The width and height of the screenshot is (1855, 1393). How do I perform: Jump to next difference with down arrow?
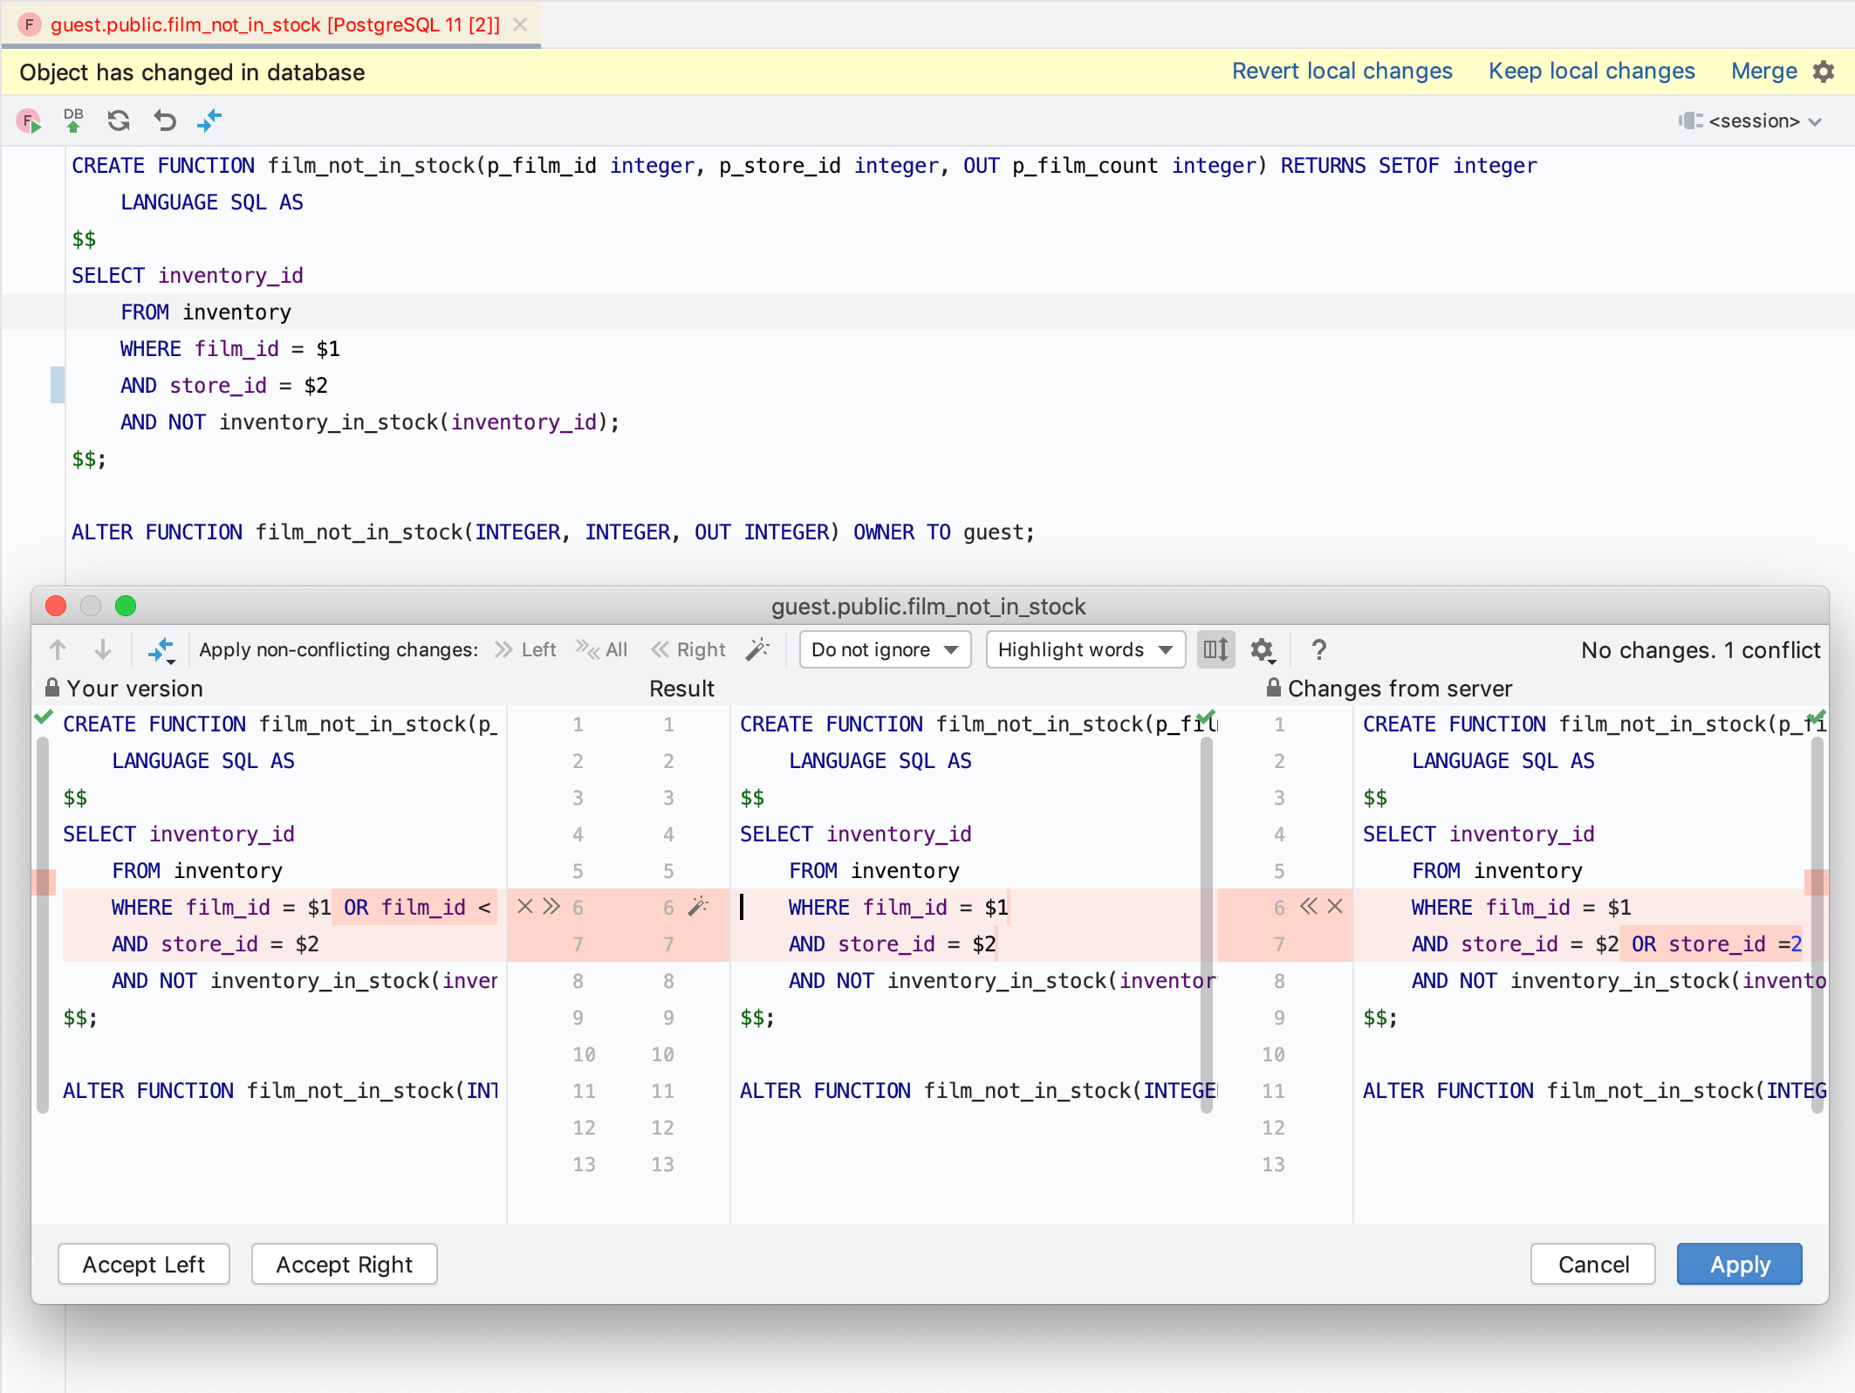click(x=103, y=650)
